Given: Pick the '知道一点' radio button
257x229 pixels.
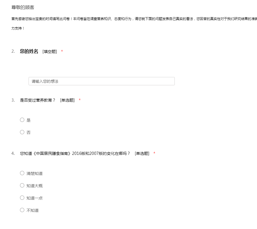Looking at the screenshot, I should pyautogui.click(x=22, y=198).
